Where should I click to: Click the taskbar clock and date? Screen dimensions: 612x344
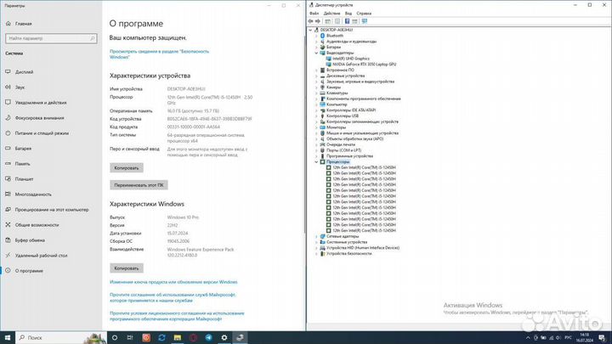click(584, 338)
